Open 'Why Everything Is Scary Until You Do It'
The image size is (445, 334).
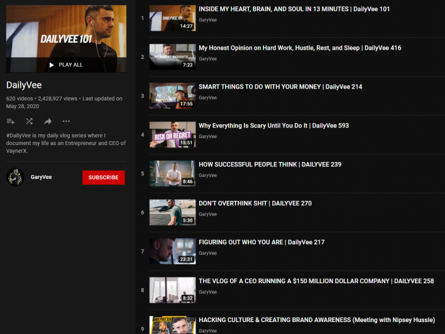pos(273,126)
